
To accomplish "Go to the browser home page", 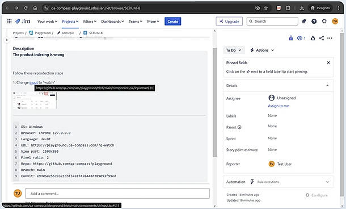I will (x=35, y=8).
